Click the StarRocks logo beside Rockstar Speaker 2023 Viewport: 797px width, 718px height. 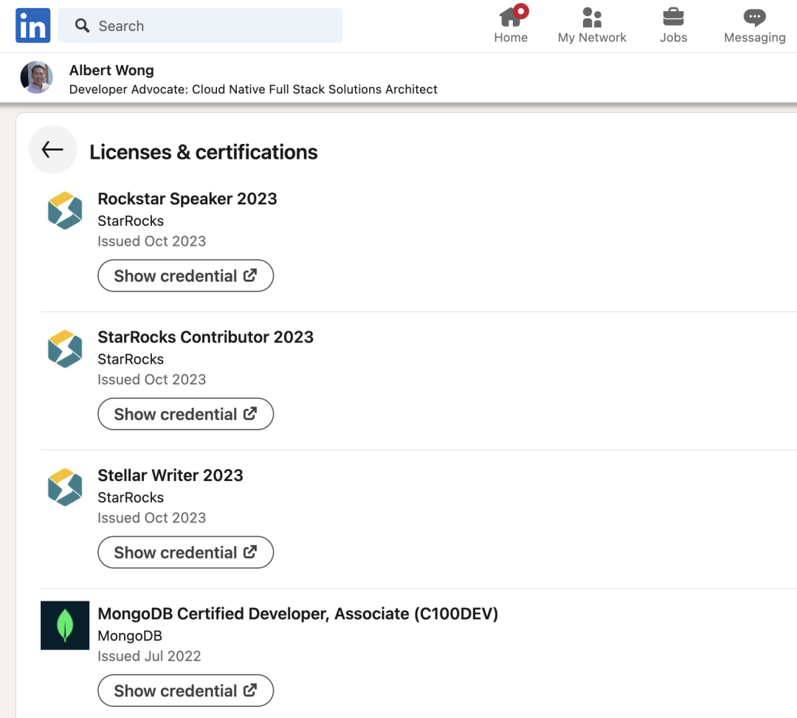click(65, 210)
